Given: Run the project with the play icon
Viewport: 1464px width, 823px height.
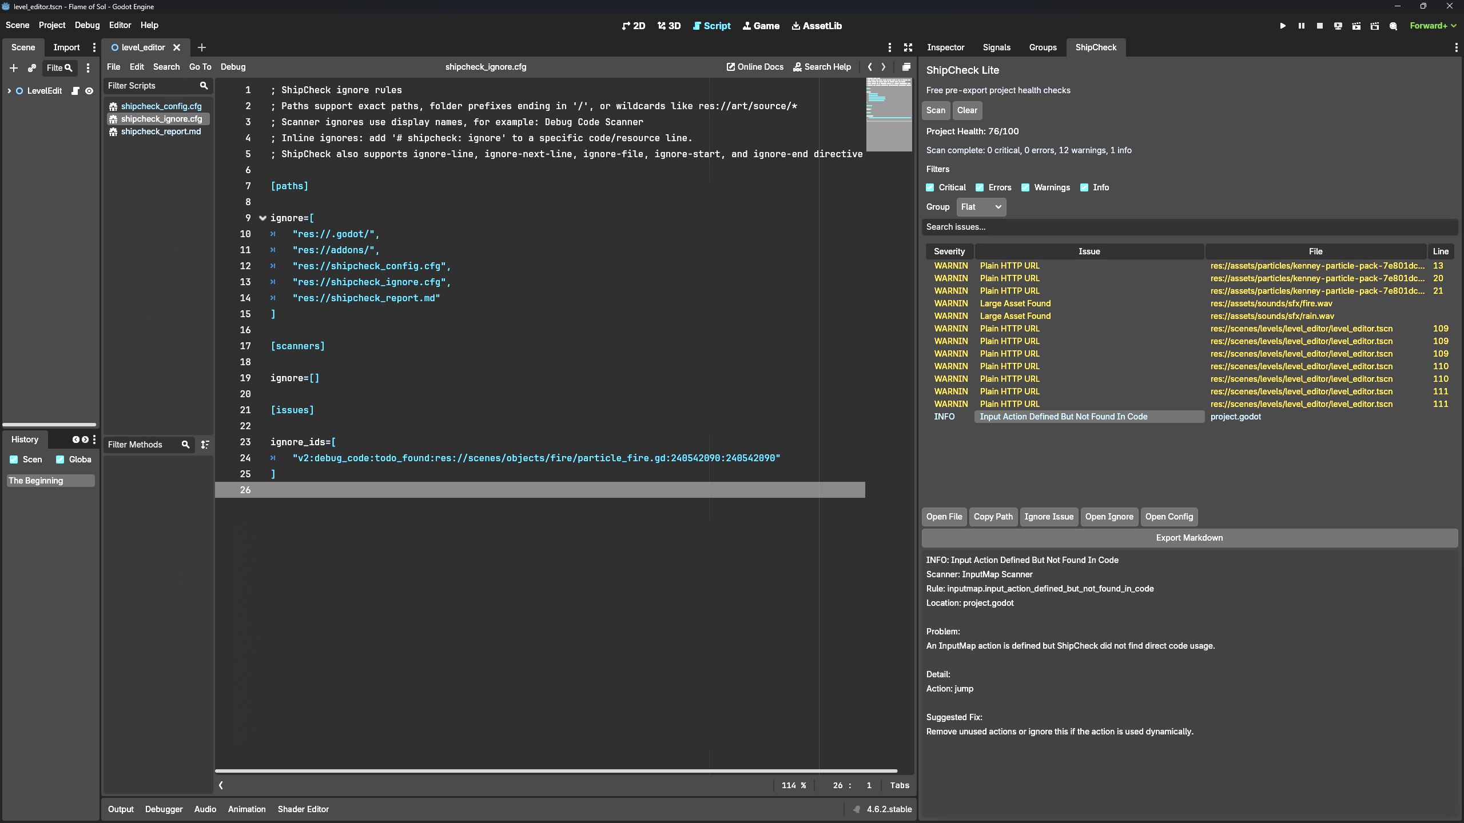Looking at the screenshot, I should click(x=1283, y=26).
